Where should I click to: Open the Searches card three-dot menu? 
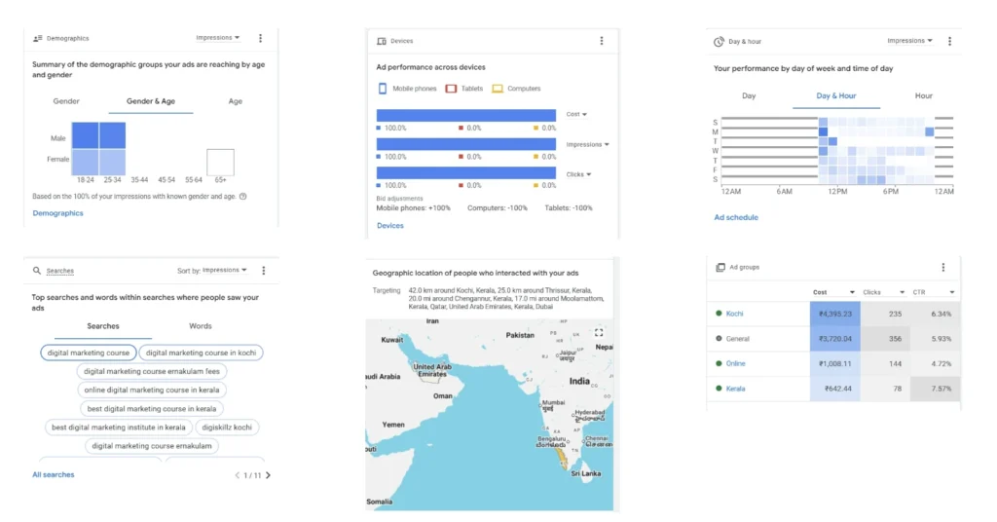(x=263, y=270)
